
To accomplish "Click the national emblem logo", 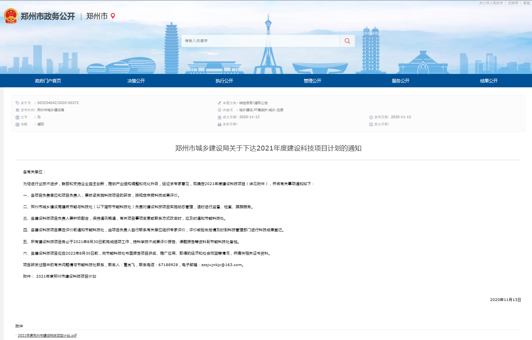I will point(11,16).
